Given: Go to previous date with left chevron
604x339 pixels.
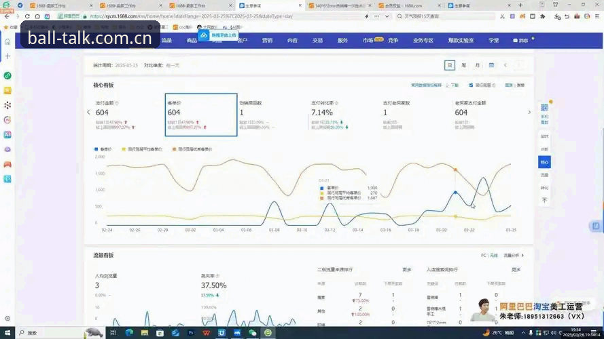Looking at the screenshot, I should (x=505, y=65).
